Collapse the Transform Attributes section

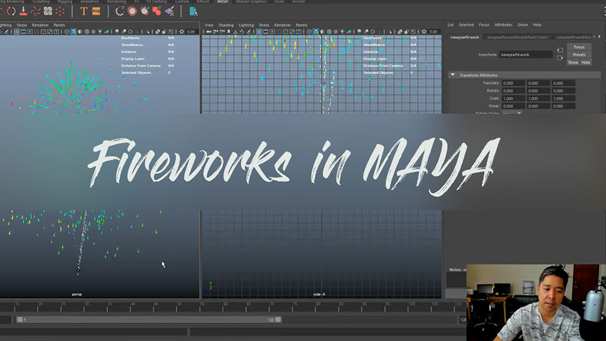click(x=453, y=75)
